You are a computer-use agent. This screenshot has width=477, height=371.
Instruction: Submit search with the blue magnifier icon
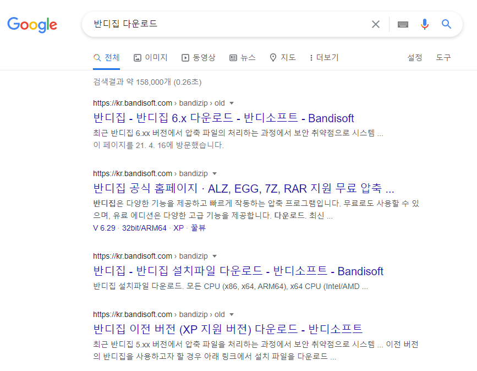[446, 24]
